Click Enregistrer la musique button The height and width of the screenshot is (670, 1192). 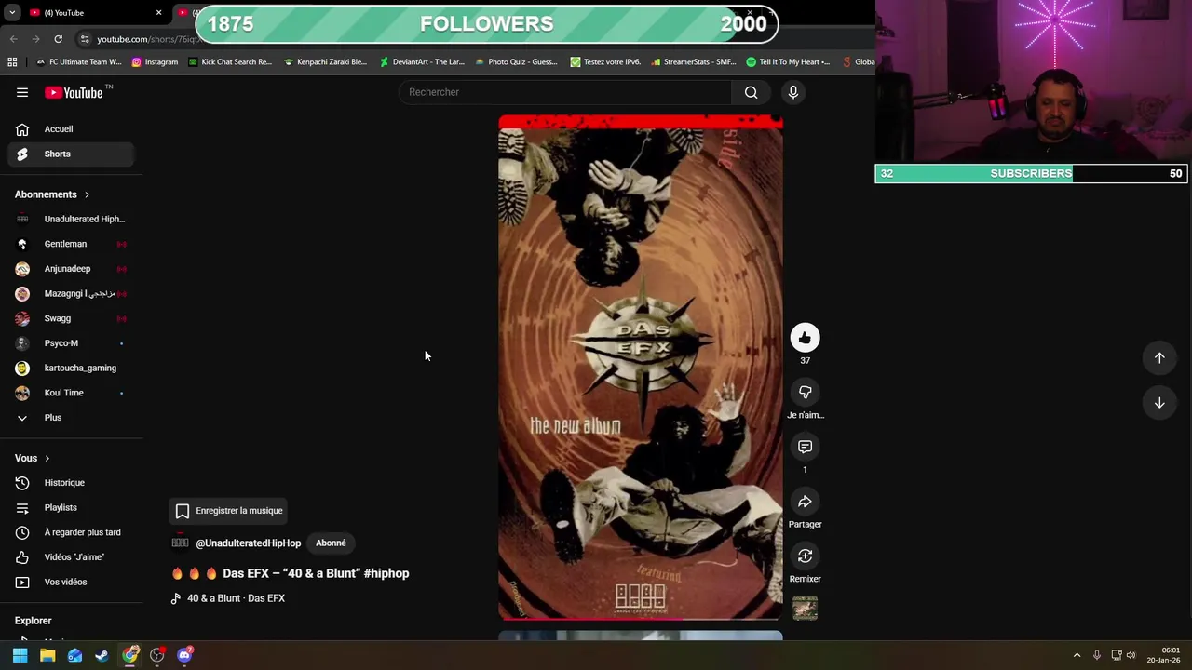[x=229, y=511]
